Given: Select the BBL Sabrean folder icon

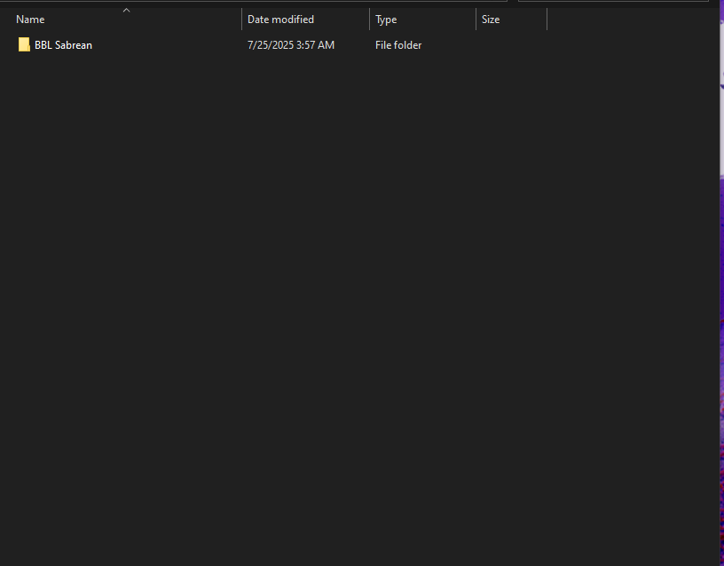Looking at the screenshot, I should (x=24, y=44).
